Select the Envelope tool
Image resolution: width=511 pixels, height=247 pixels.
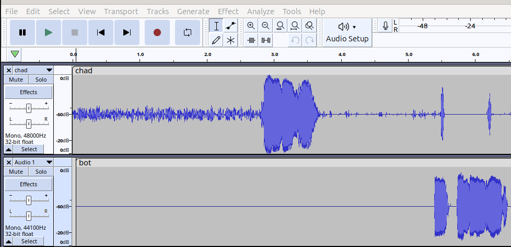[230, 26]
